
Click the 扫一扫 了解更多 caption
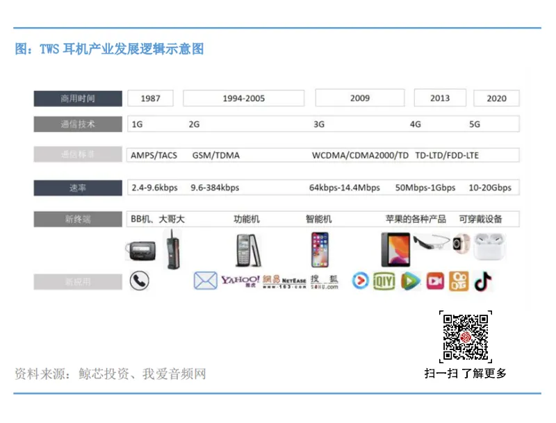465,373
